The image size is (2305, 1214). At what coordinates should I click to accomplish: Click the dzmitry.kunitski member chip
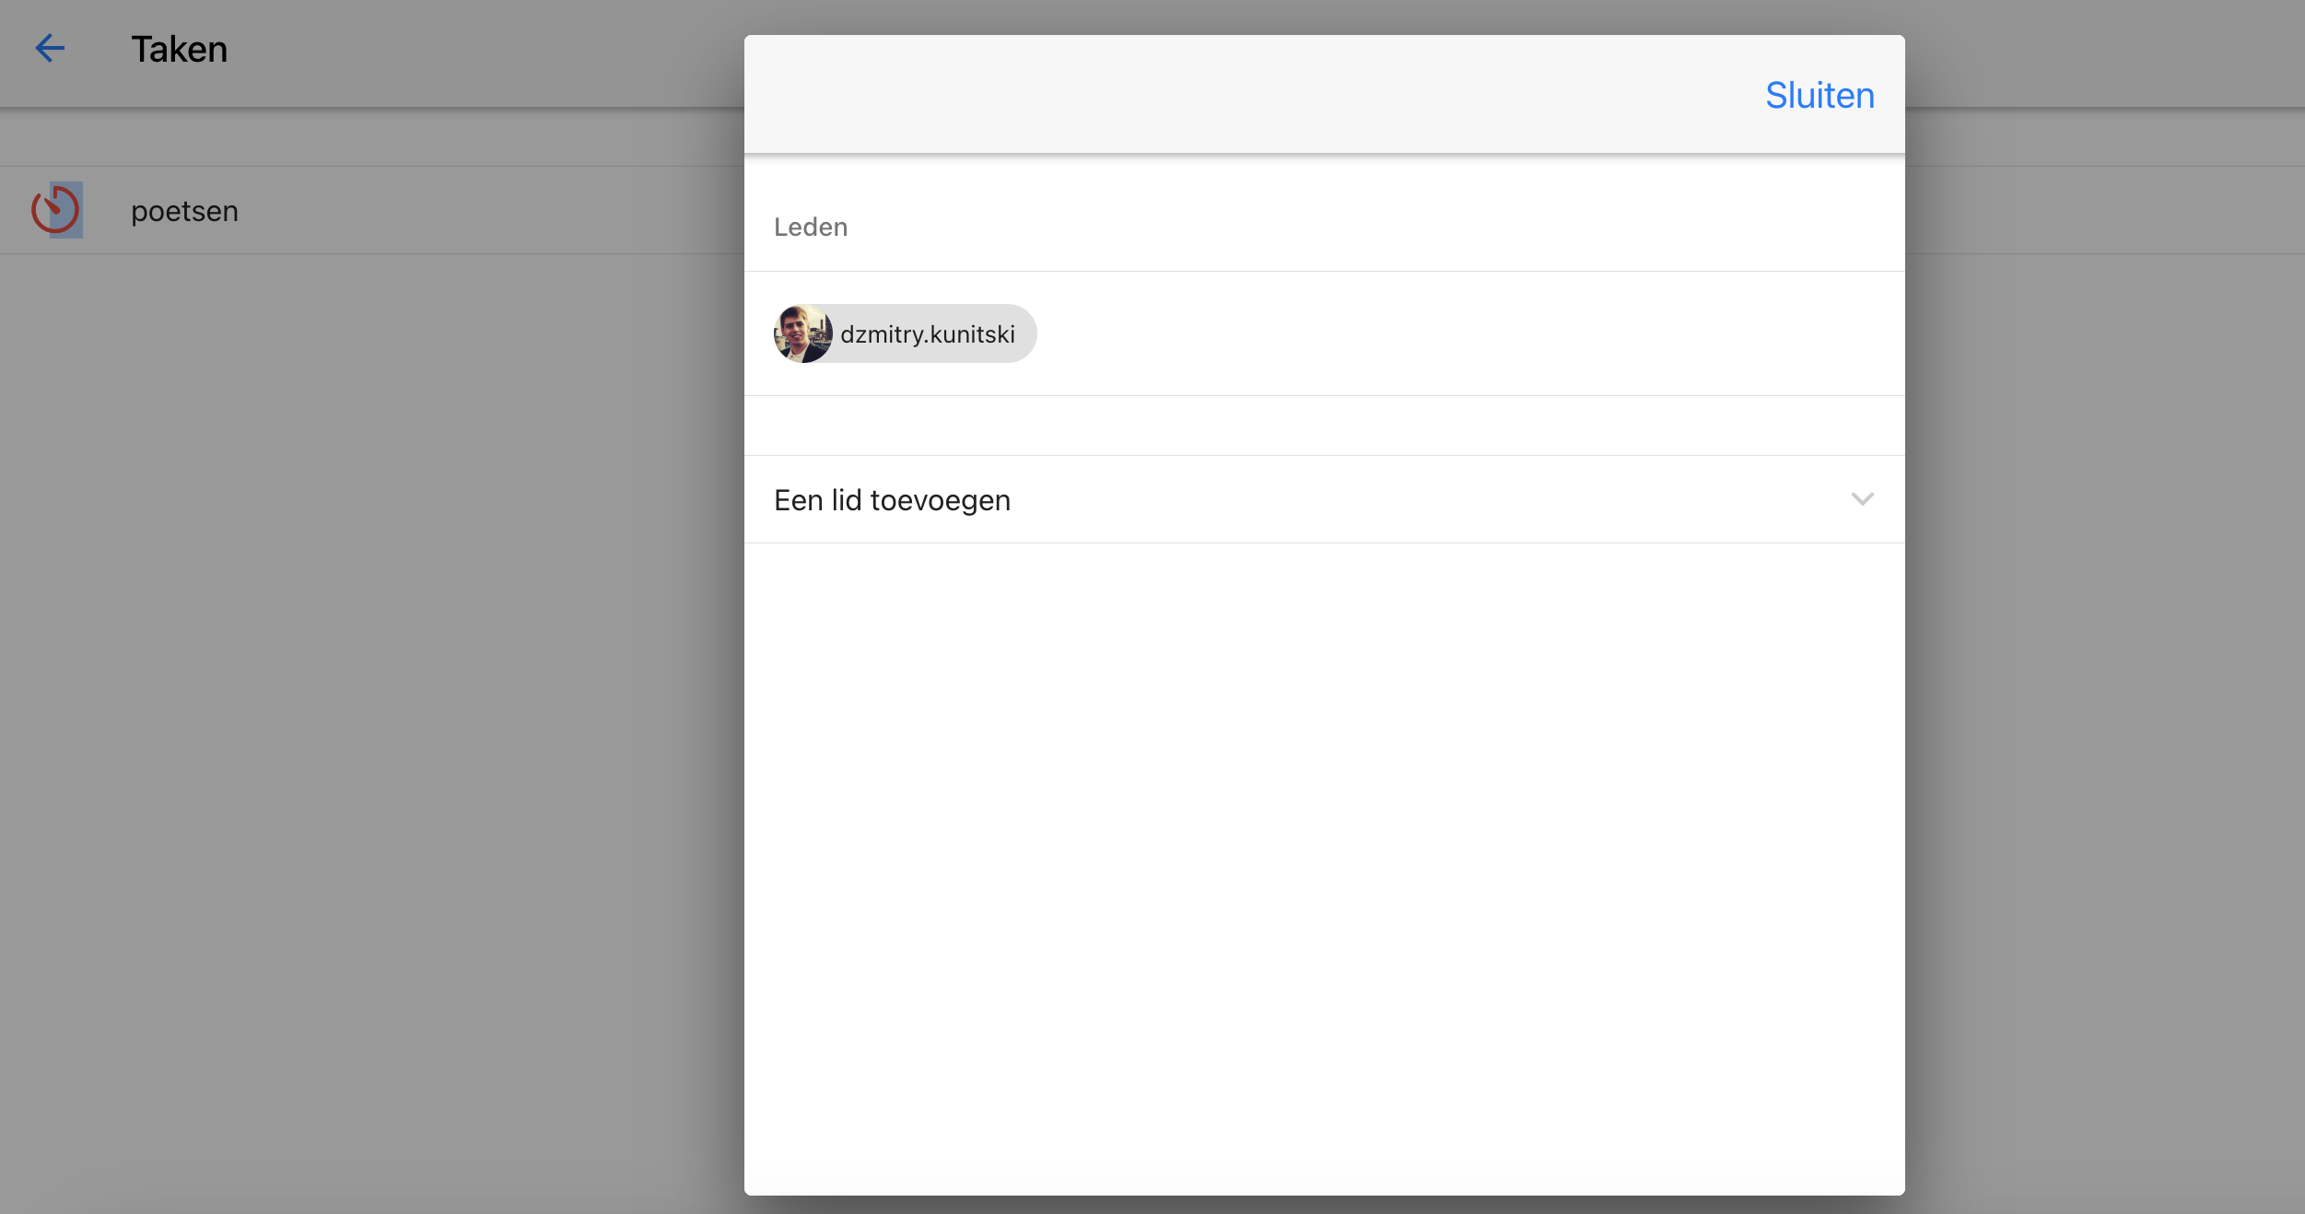pos(905,333)
